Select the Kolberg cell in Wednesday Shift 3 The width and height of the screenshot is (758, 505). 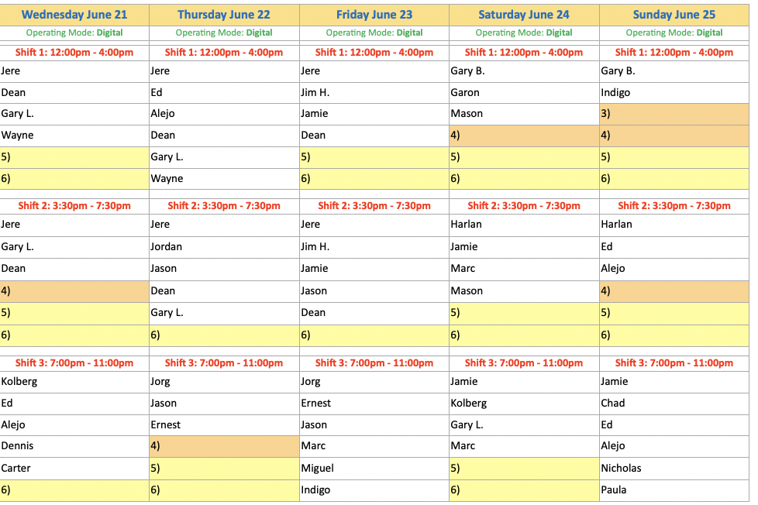click(x=74, y=382)
